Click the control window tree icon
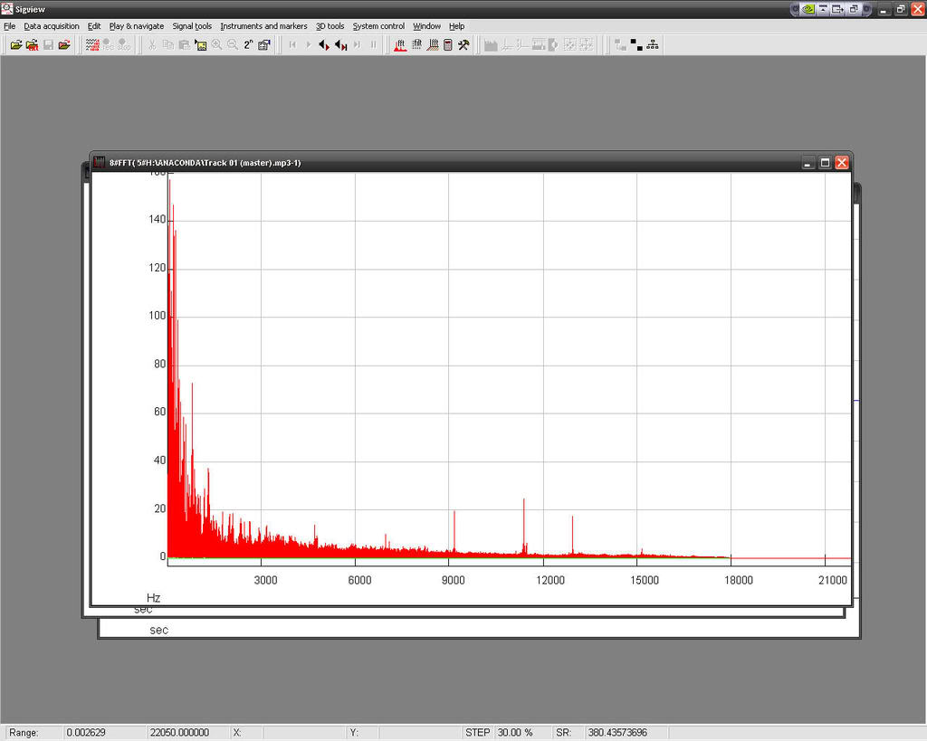 tap(653, 44)
